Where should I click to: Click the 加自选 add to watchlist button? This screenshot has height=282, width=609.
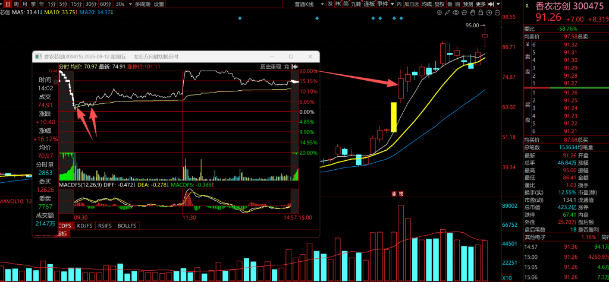(411, 4)
